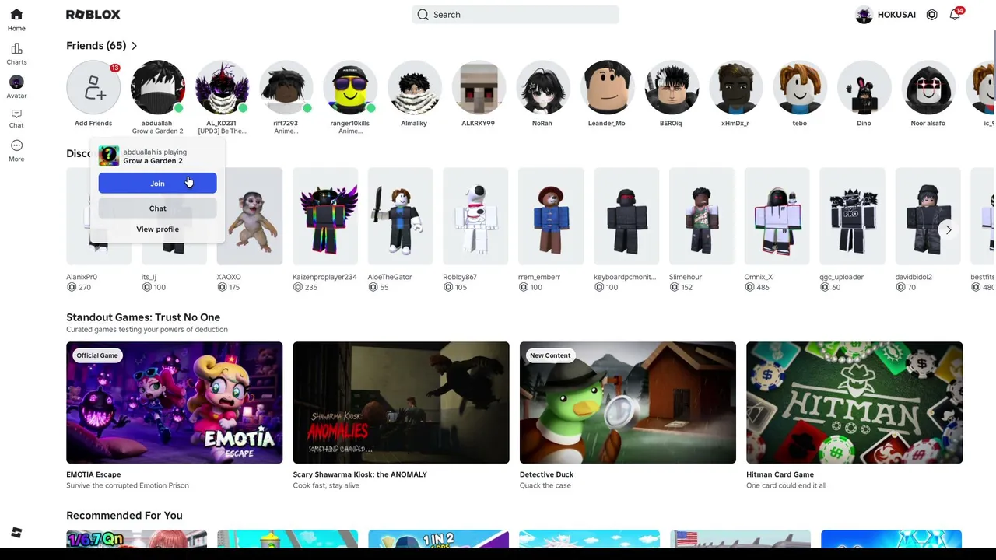Image resolution: width=996 pixels, height=560 pixels.
Task: Click the "EMOTIA Escape" title link
Action: pos(93,474)
